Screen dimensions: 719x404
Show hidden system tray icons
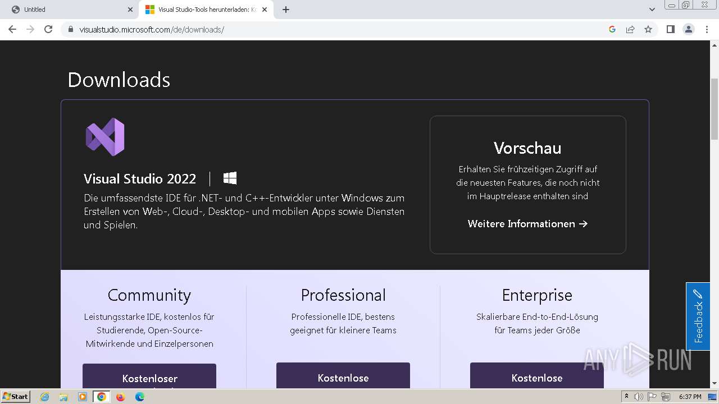tap(627, 397)
